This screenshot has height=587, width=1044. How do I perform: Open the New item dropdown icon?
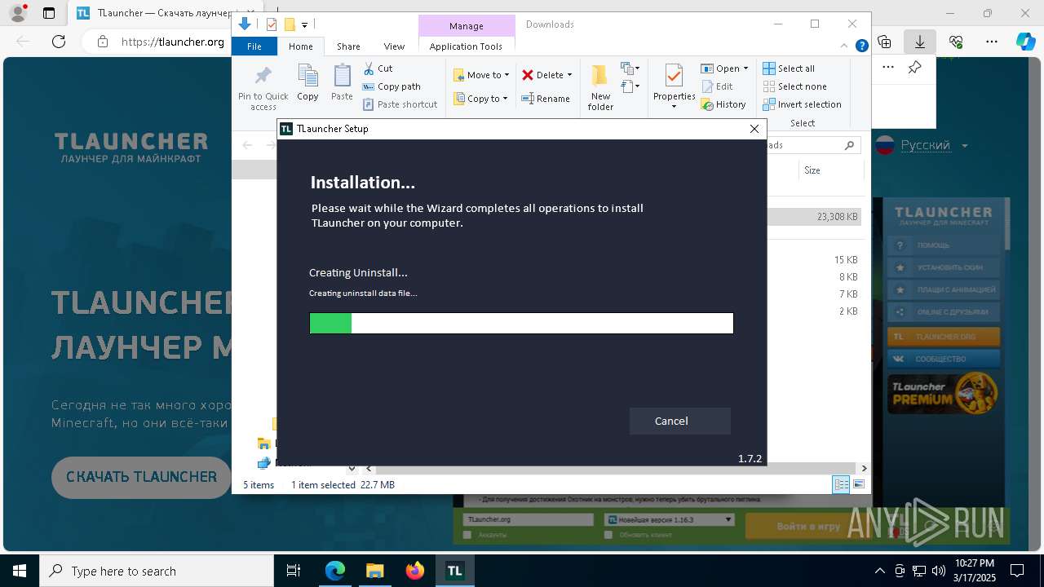(630, 68)
